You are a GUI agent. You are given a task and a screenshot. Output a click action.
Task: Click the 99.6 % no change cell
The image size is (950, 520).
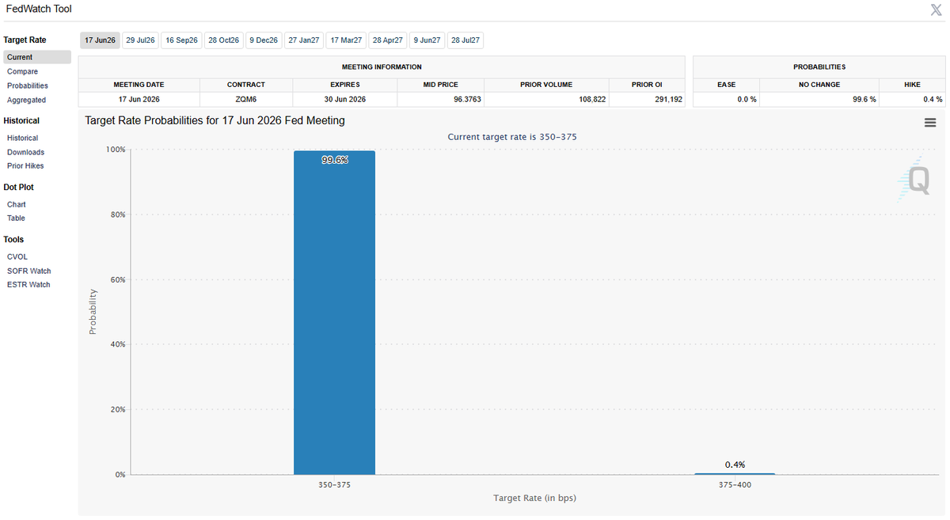[819, 99]
